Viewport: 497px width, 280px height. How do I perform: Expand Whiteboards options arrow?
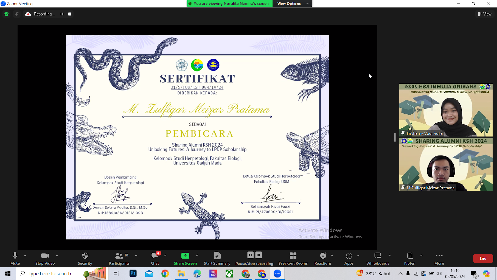click(390, 256)
